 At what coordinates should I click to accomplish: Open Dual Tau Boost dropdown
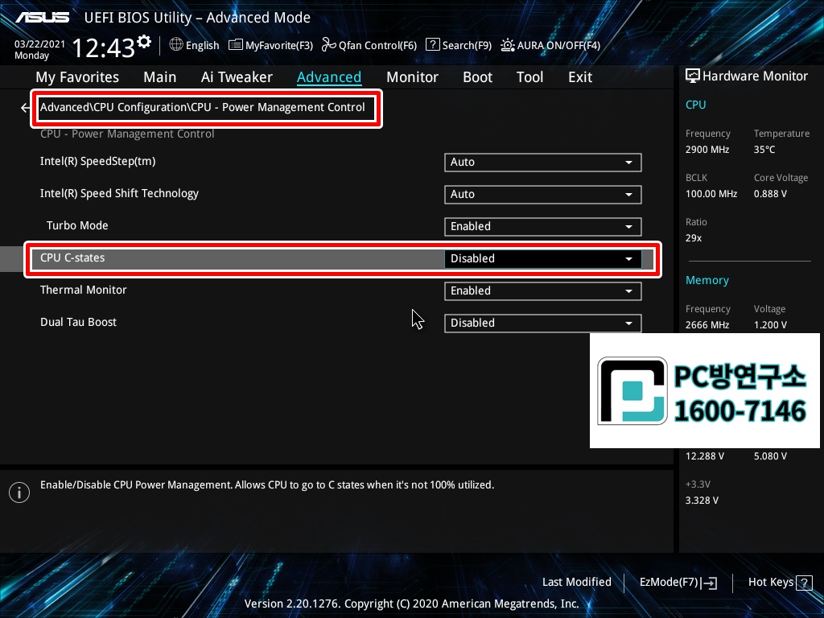point(543,323)
